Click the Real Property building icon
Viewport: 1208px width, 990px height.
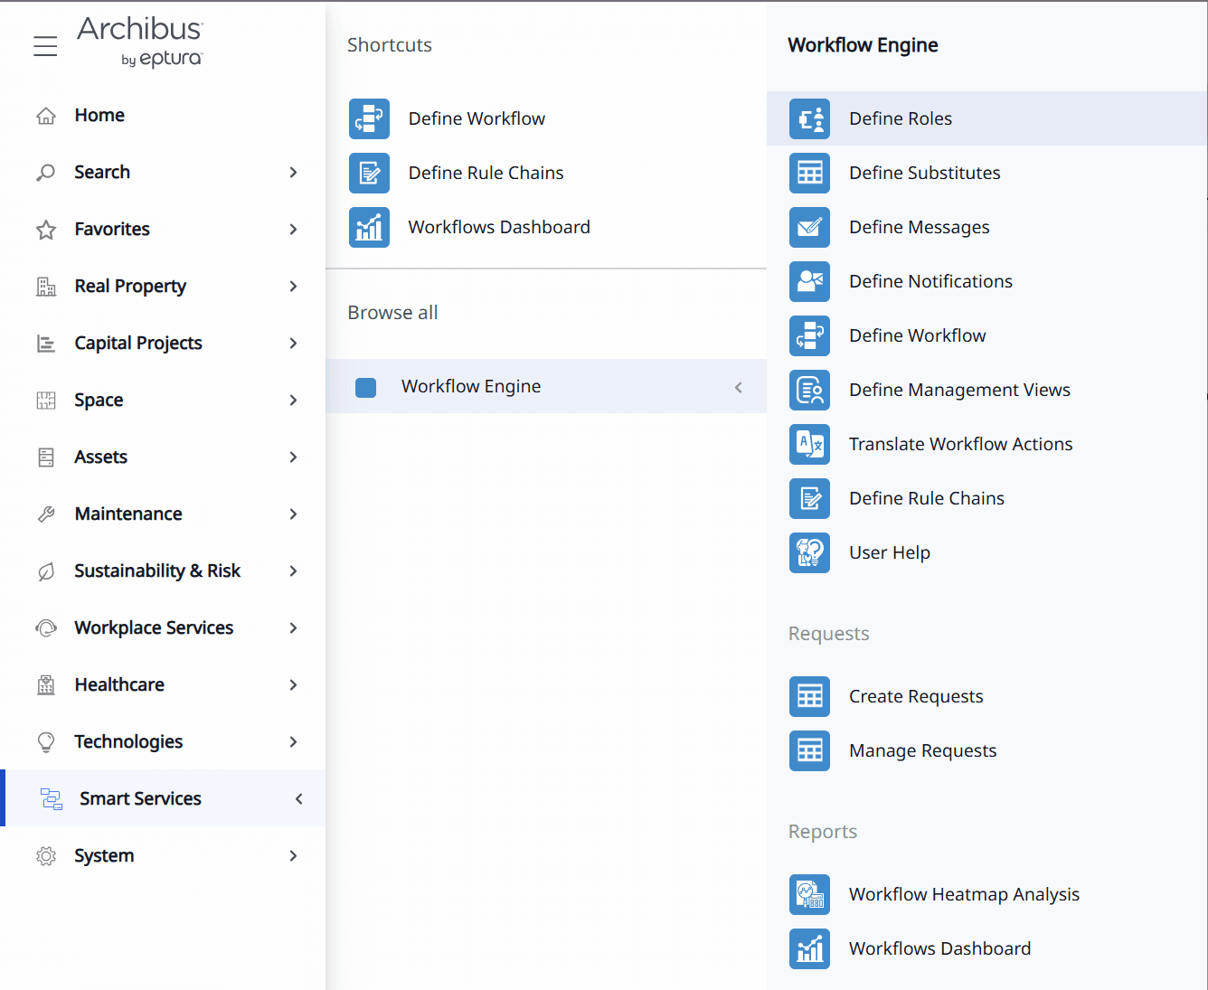tap(46, 287)
